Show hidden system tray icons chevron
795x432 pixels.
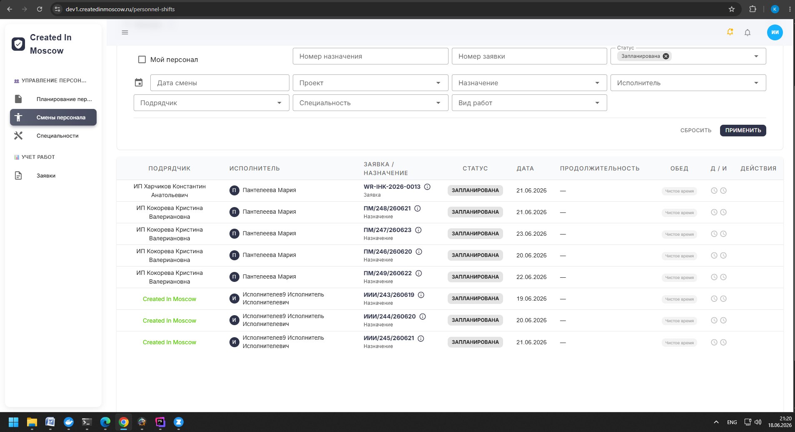coord(716,422)
